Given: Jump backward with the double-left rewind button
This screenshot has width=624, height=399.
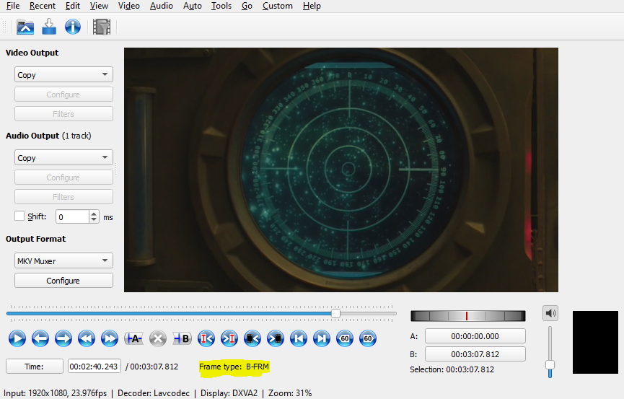Looking at the screenshot, I should coord(87,338).
